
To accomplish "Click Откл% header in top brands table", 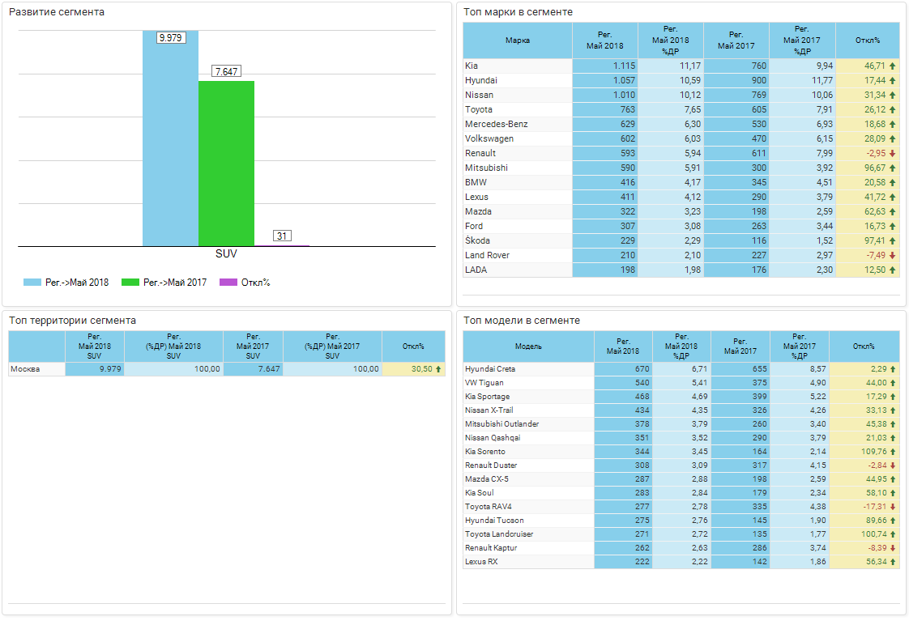I will 867,40.
